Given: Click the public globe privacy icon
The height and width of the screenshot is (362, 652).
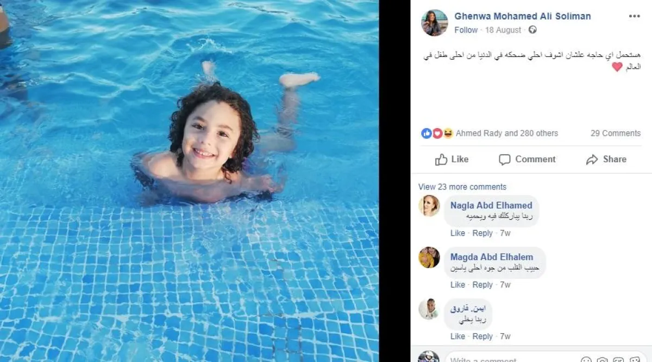Looking at the screenshot, I should [532, 30].
